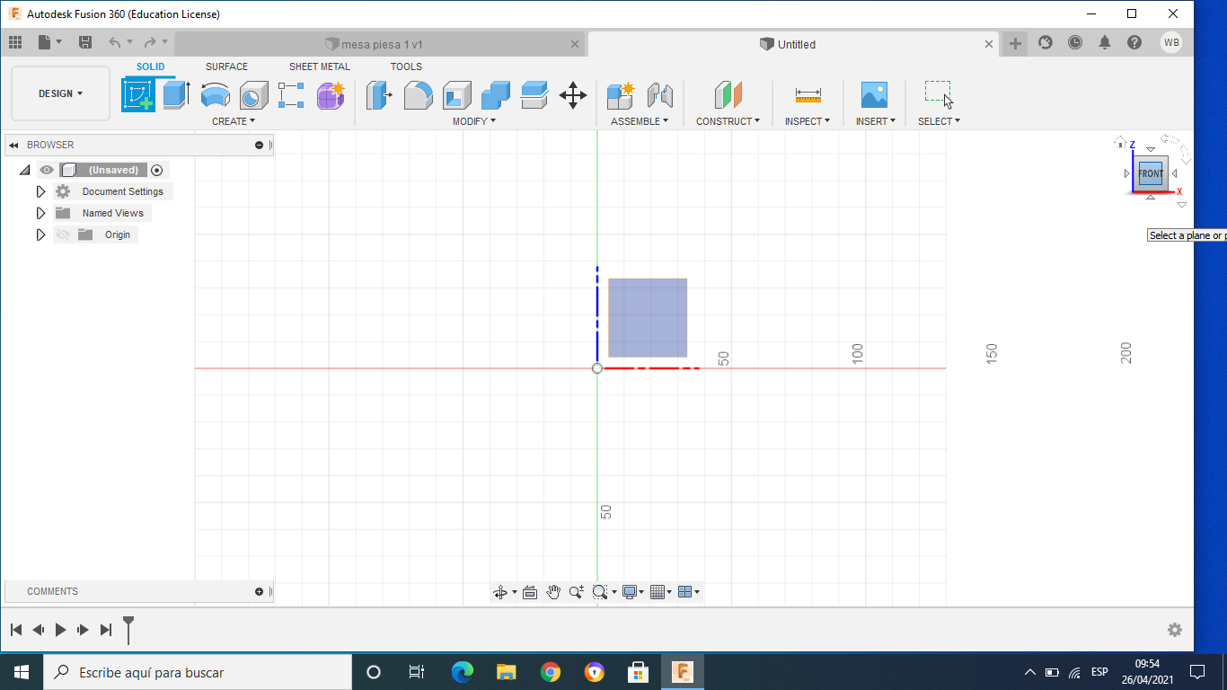The height and width of the screenshot is (690, 1227).
Task: Open the Notifications bell
Action: [x=1105, y=42]
